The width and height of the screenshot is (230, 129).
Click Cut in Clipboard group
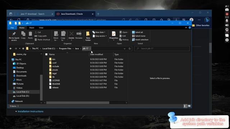[38, 32]
